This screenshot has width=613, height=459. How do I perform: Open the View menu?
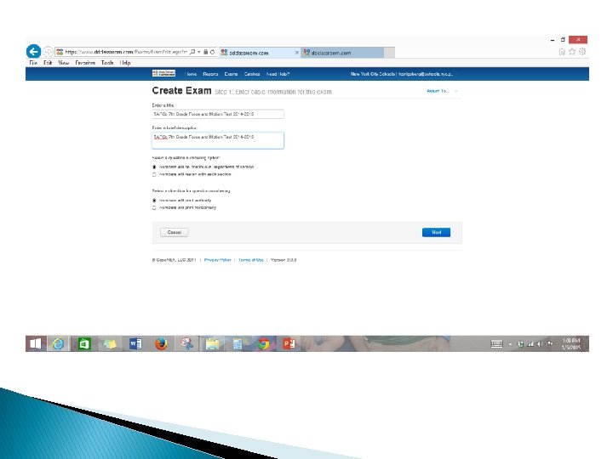click(63, 63)
